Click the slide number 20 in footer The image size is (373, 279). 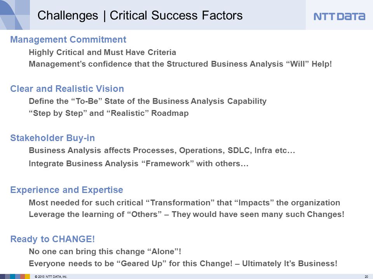click(x=366, y=277)
